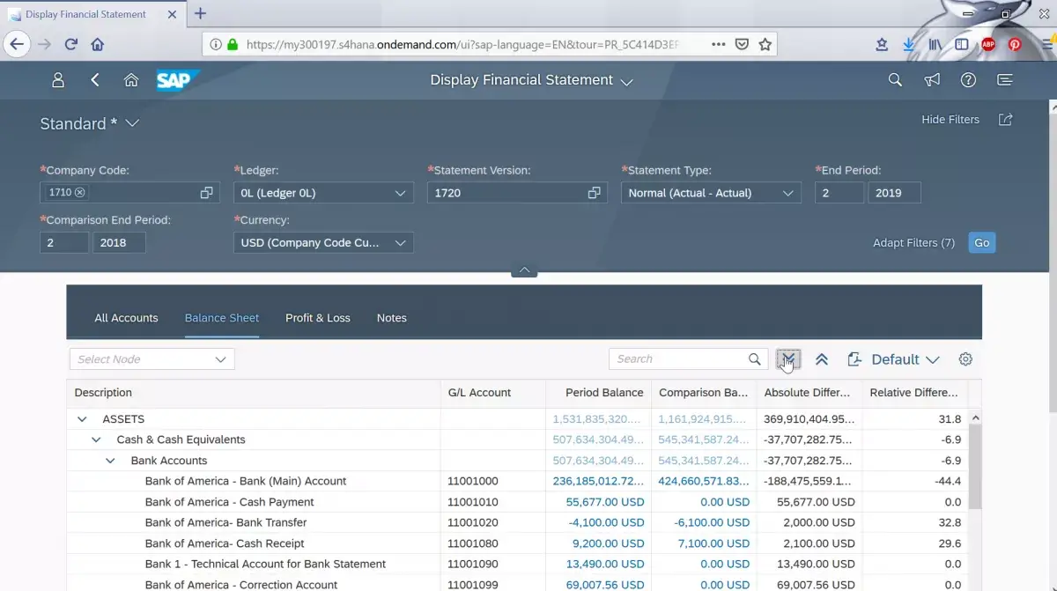
Task: Open the Adblock Plus extension
Action: click(988, 44)
